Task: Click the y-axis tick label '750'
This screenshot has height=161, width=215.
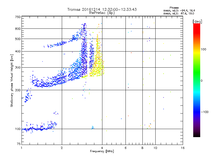Action: [x=18, y=17]
